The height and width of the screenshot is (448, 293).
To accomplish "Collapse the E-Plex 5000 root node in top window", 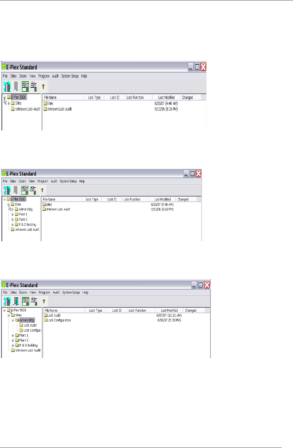I will pos(4,97).
